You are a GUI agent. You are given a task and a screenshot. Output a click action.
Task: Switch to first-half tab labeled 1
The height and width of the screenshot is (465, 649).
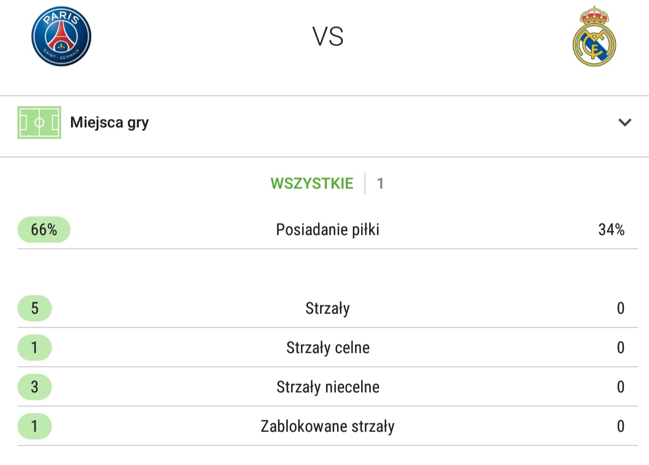pos(380,184)
